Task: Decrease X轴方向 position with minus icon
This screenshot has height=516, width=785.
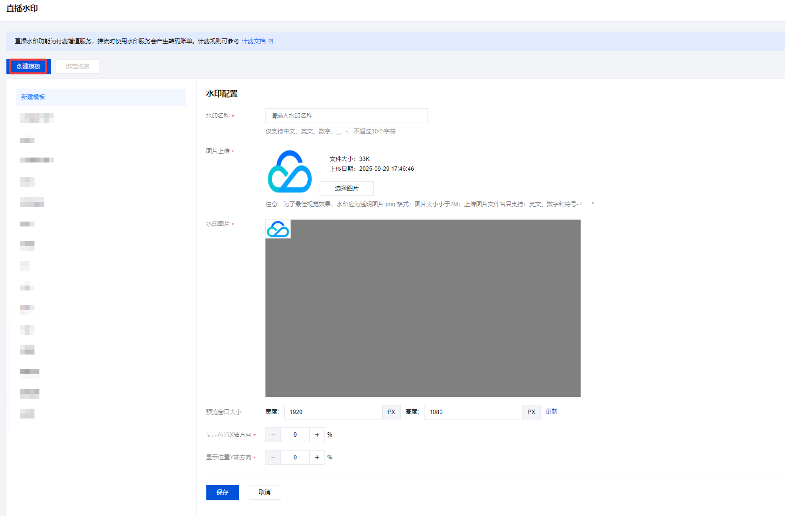Action: (x=273, y=435)
